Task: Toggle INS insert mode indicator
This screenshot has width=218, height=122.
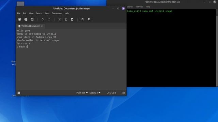Action: pyautogui.click(x=123, y=93)
